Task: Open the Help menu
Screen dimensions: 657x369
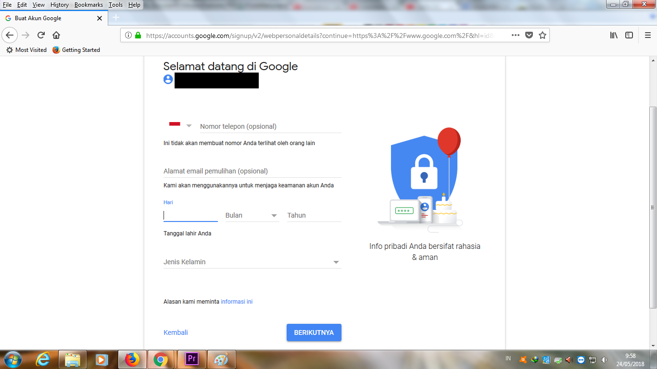Action: tap(134, 4)
